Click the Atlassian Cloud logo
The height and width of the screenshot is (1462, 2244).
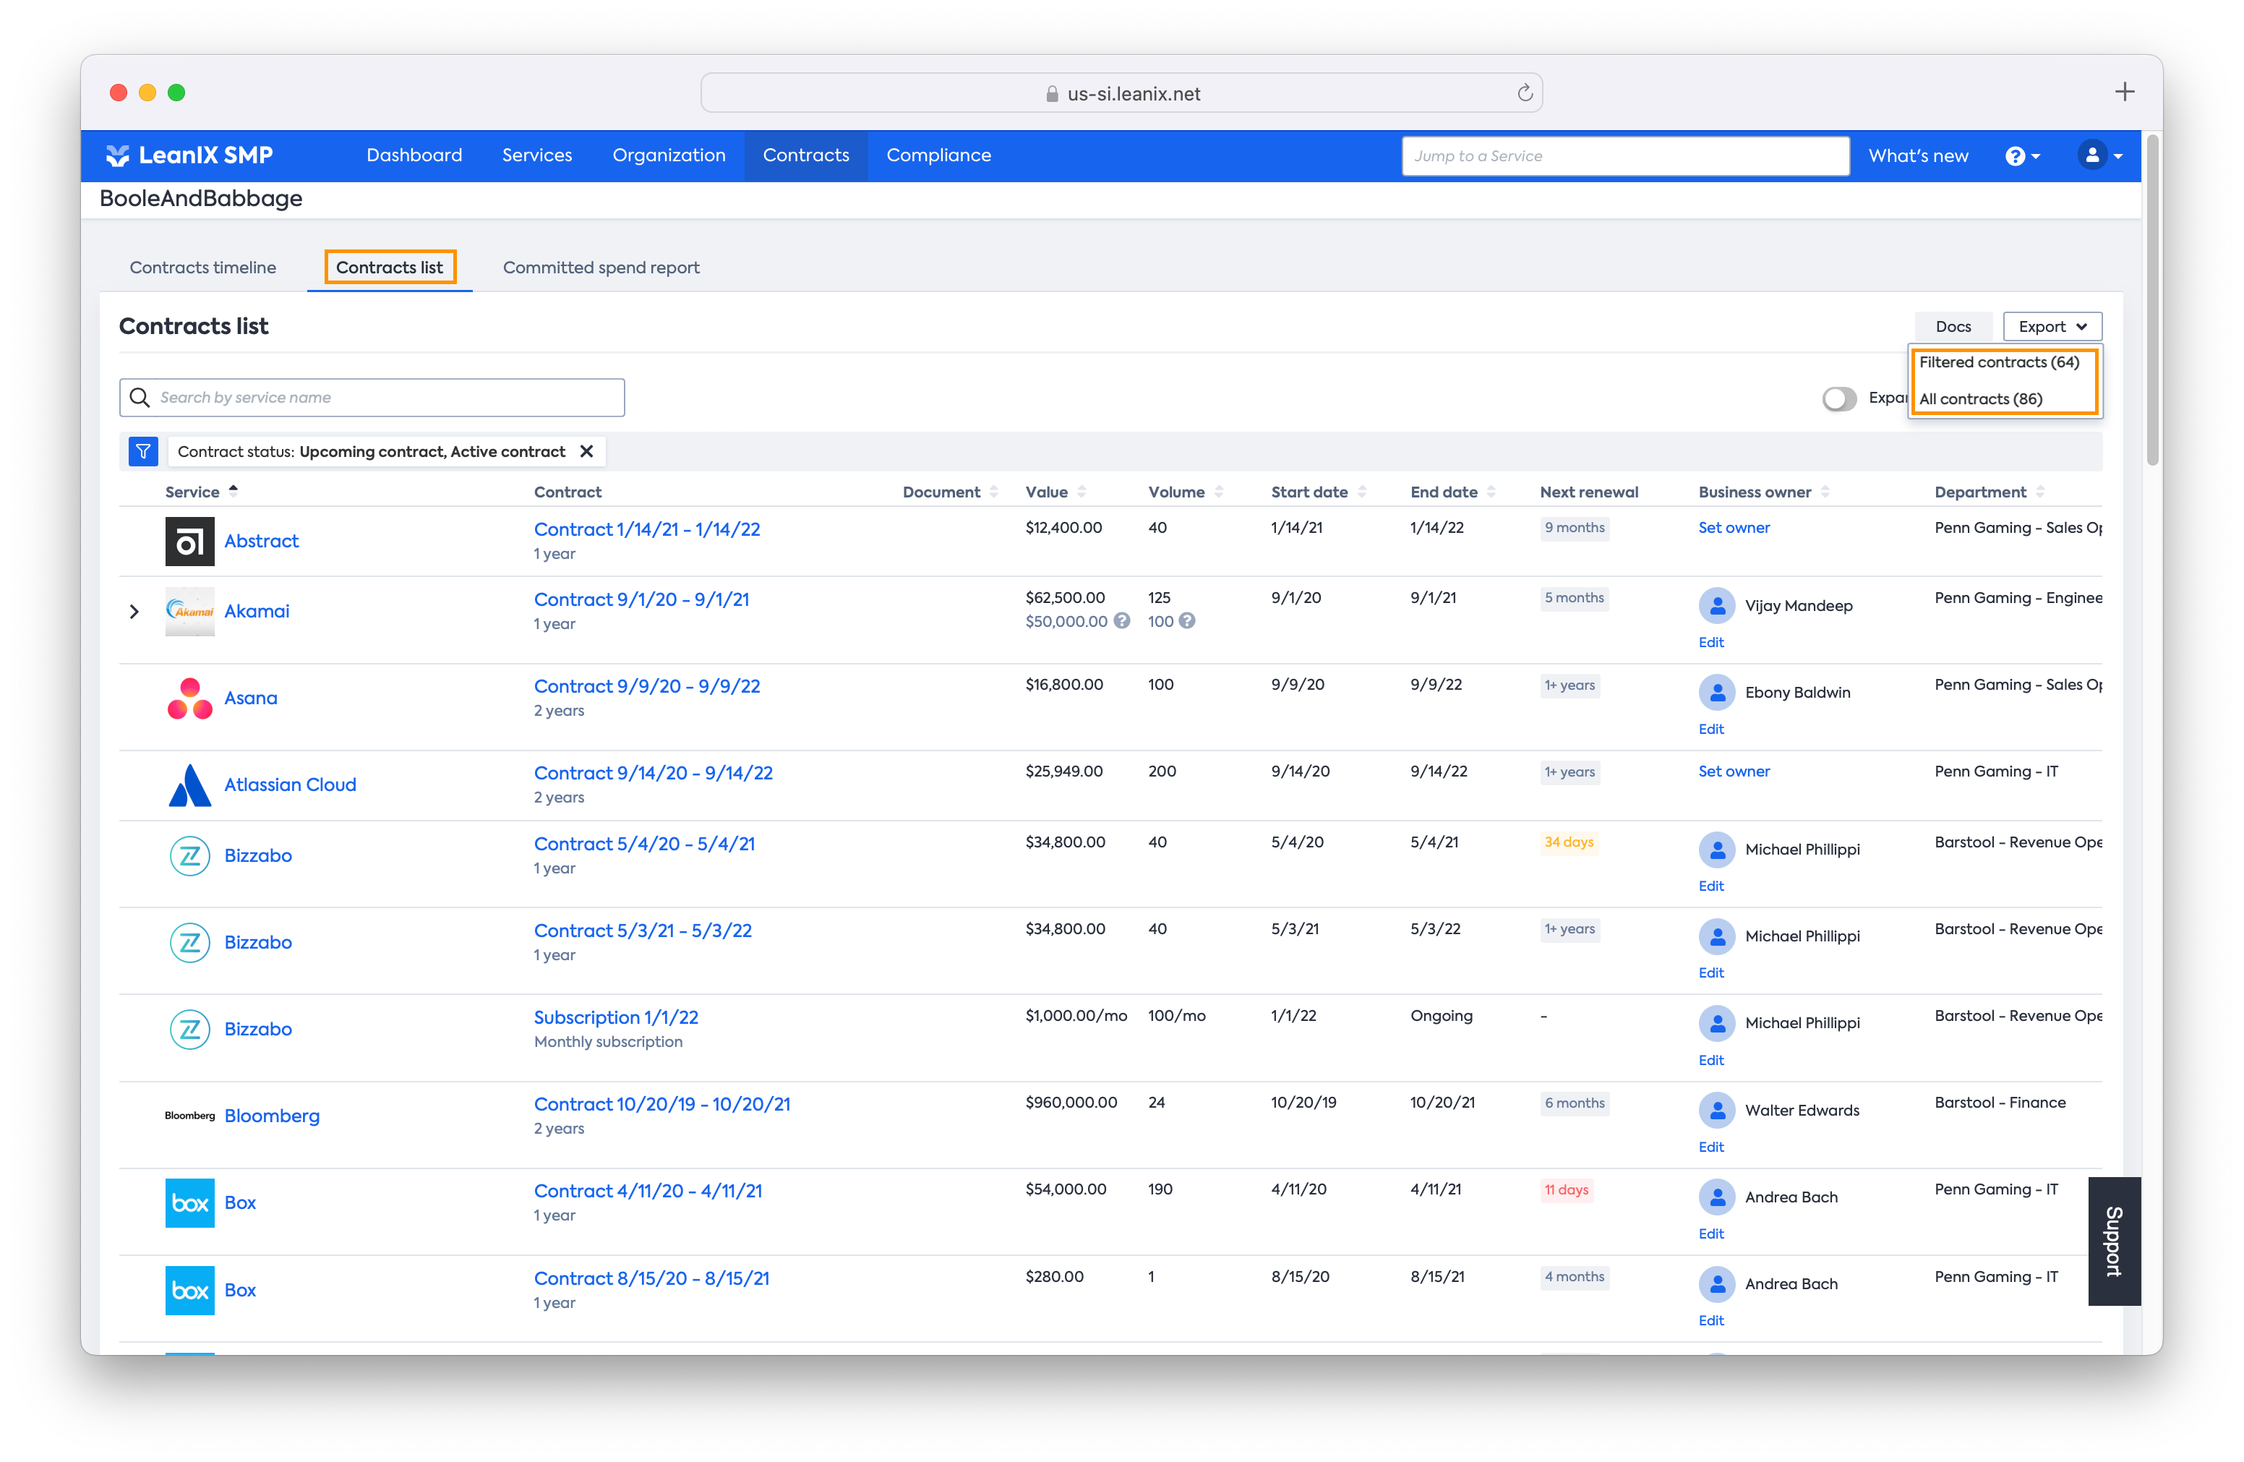(x=189, y=785)
